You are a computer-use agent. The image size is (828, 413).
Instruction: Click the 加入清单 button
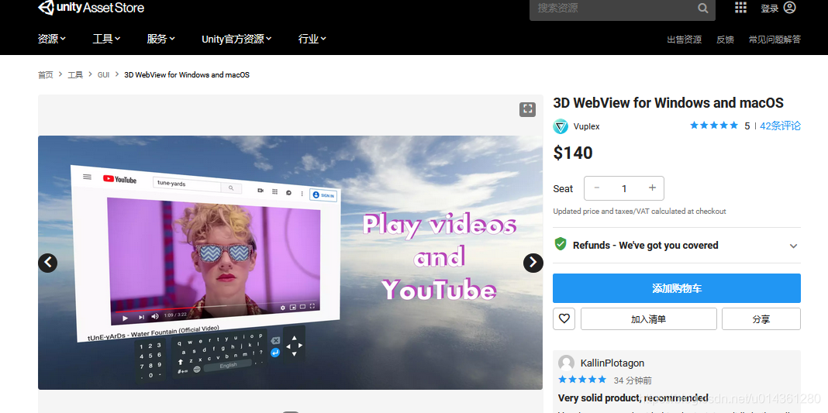tap(648, 318)
